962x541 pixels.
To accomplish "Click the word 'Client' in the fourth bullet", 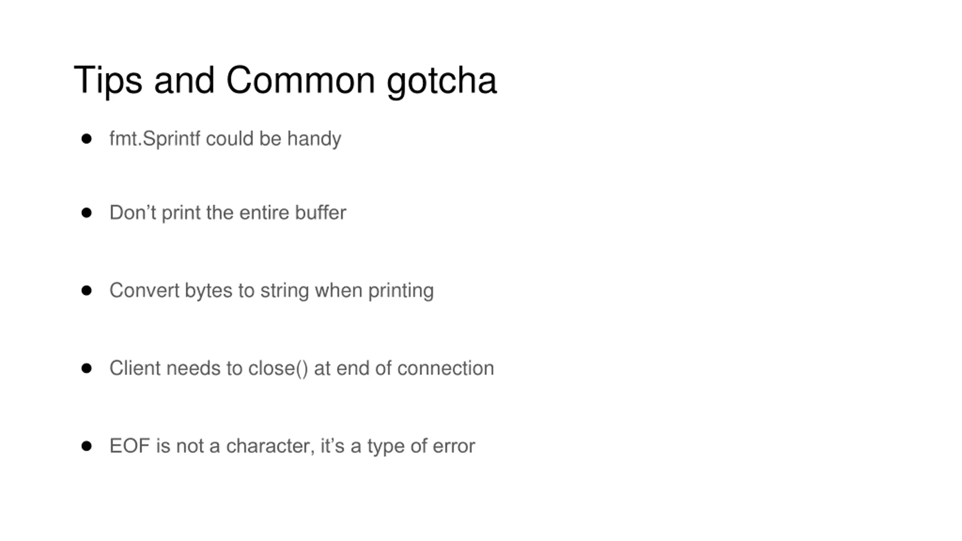I will tap(135, 368).
